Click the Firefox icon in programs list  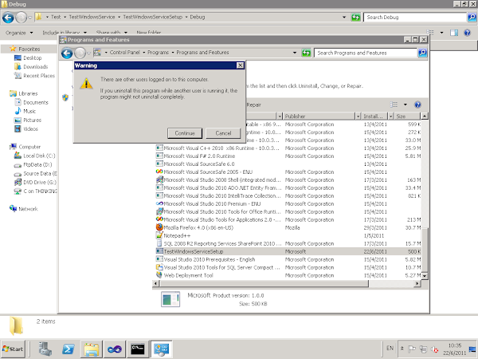tap(159, 227)
